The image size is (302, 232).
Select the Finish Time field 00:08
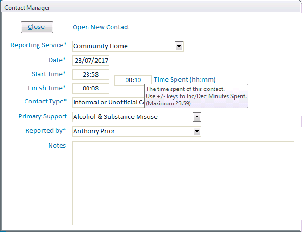click(91, 89)
